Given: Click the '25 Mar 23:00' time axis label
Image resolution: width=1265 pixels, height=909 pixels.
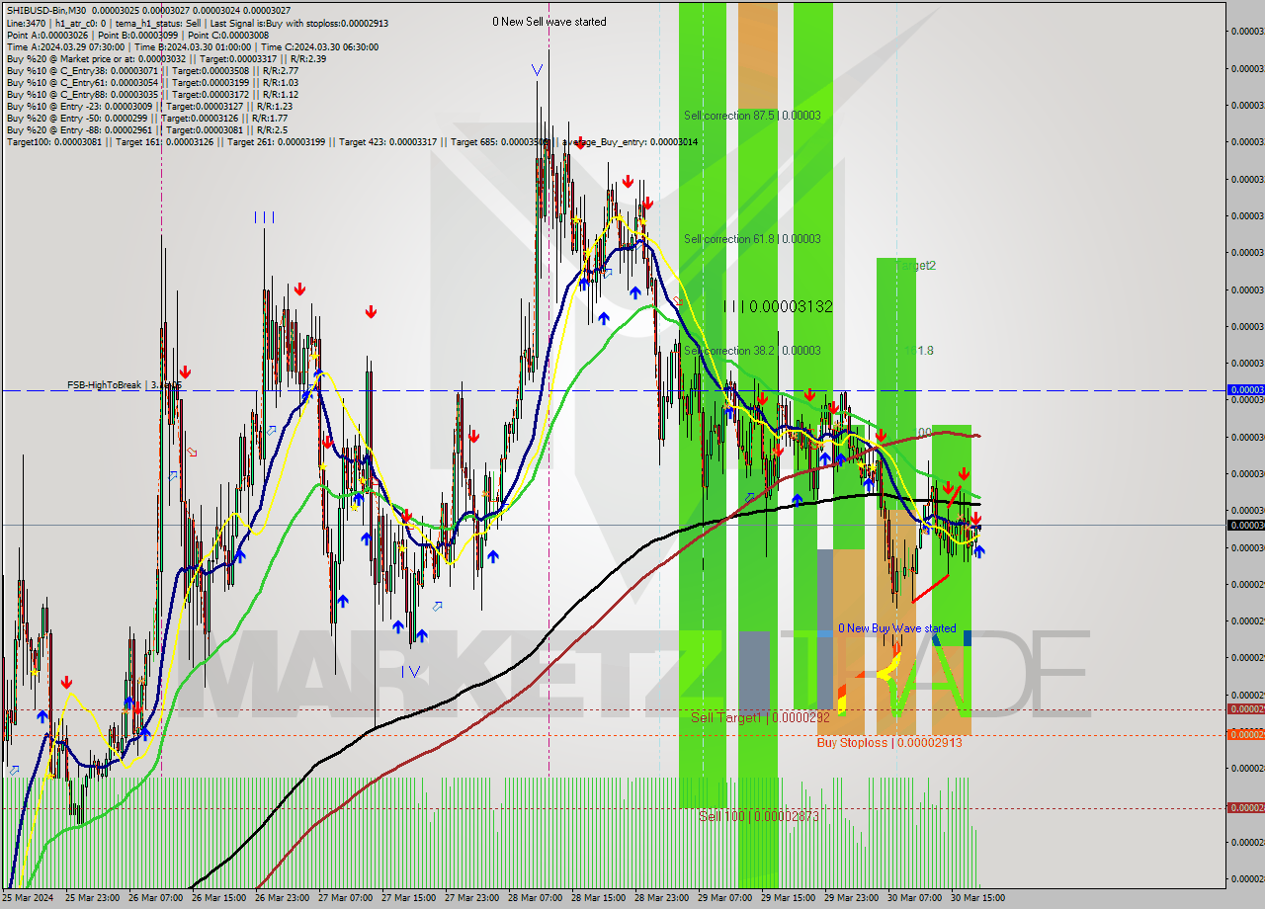Looking at the screenshot, I should 92,898.
